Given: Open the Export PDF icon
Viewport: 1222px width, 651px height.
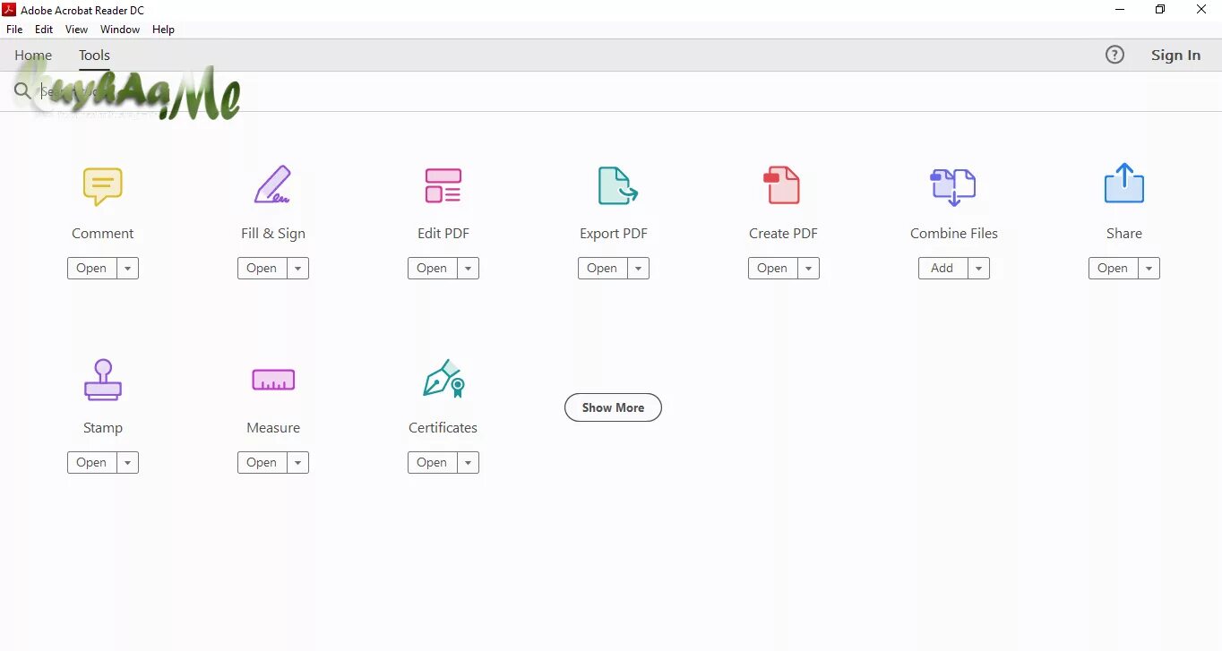Looking at the screenshot, I should point(617,185).
